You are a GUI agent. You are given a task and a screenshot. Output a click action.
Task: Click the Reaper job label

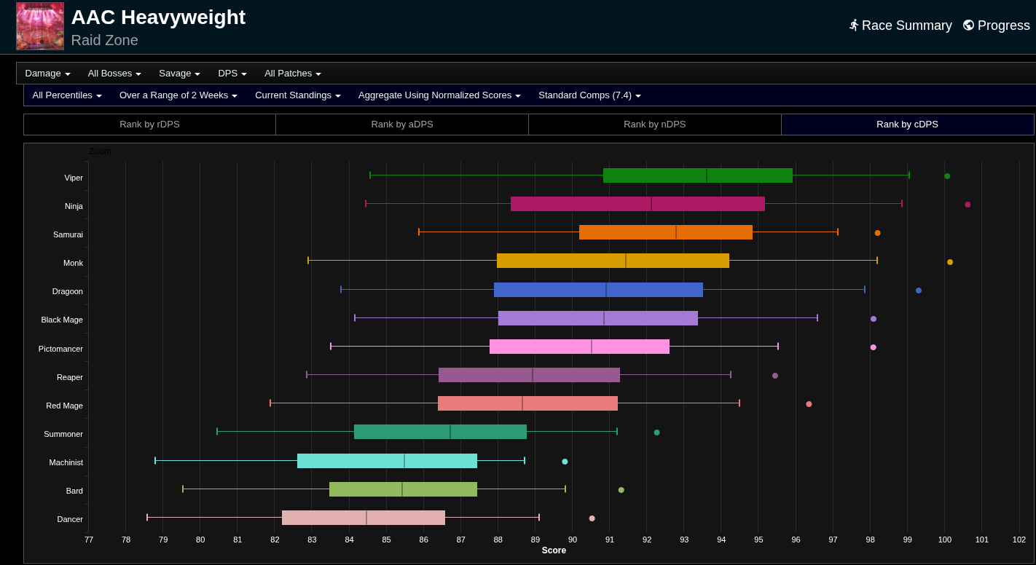[70, 377]
